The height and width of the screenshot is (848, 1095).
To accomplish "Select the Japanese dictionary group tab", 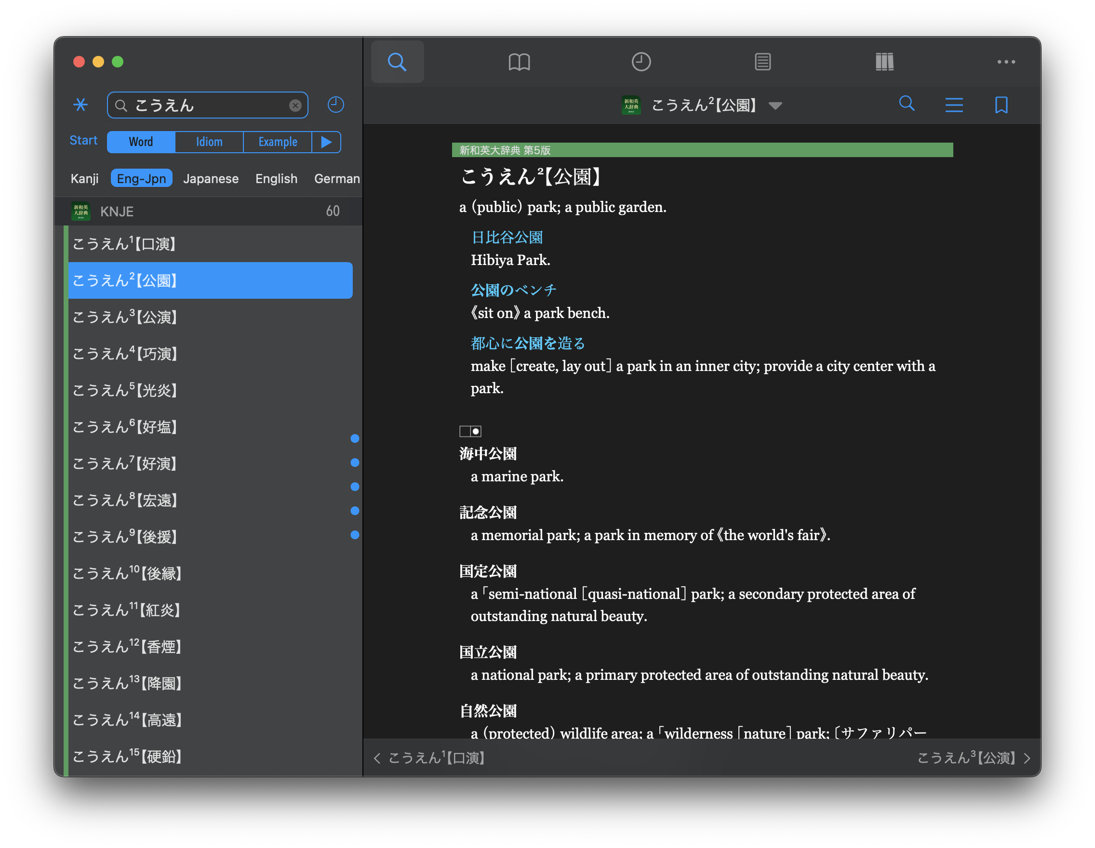I will point(211,178).
